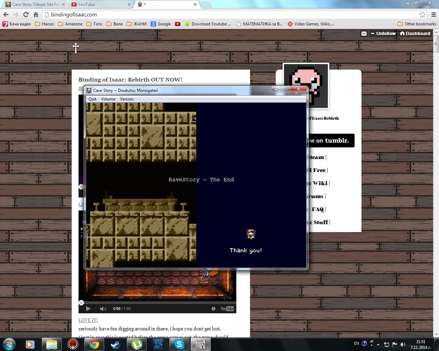Open the Наско bookmarks folder

click(x=45, y=24)
